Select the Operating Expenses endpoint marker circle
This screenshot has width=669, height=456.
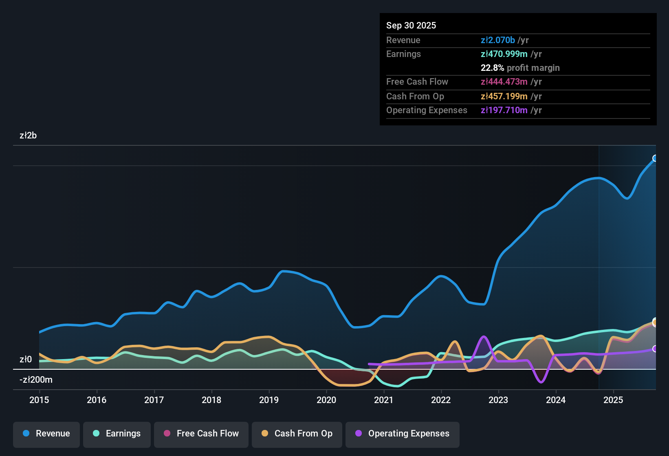pyautogui.click(x=655, y=349)
